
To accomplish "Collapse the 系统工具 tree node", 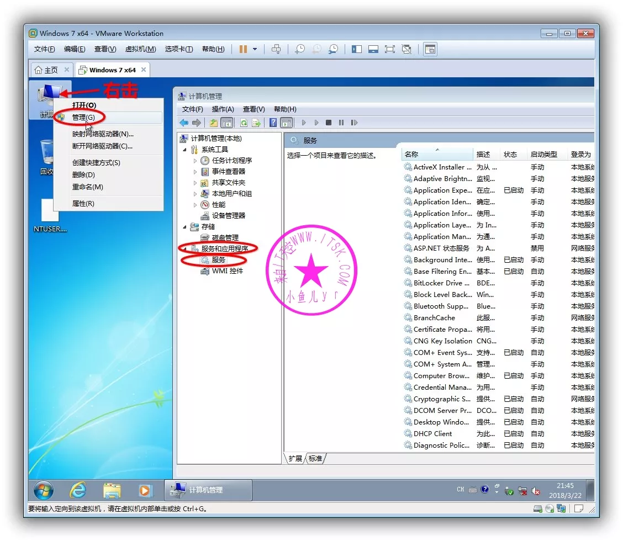I will click(185, 150).
